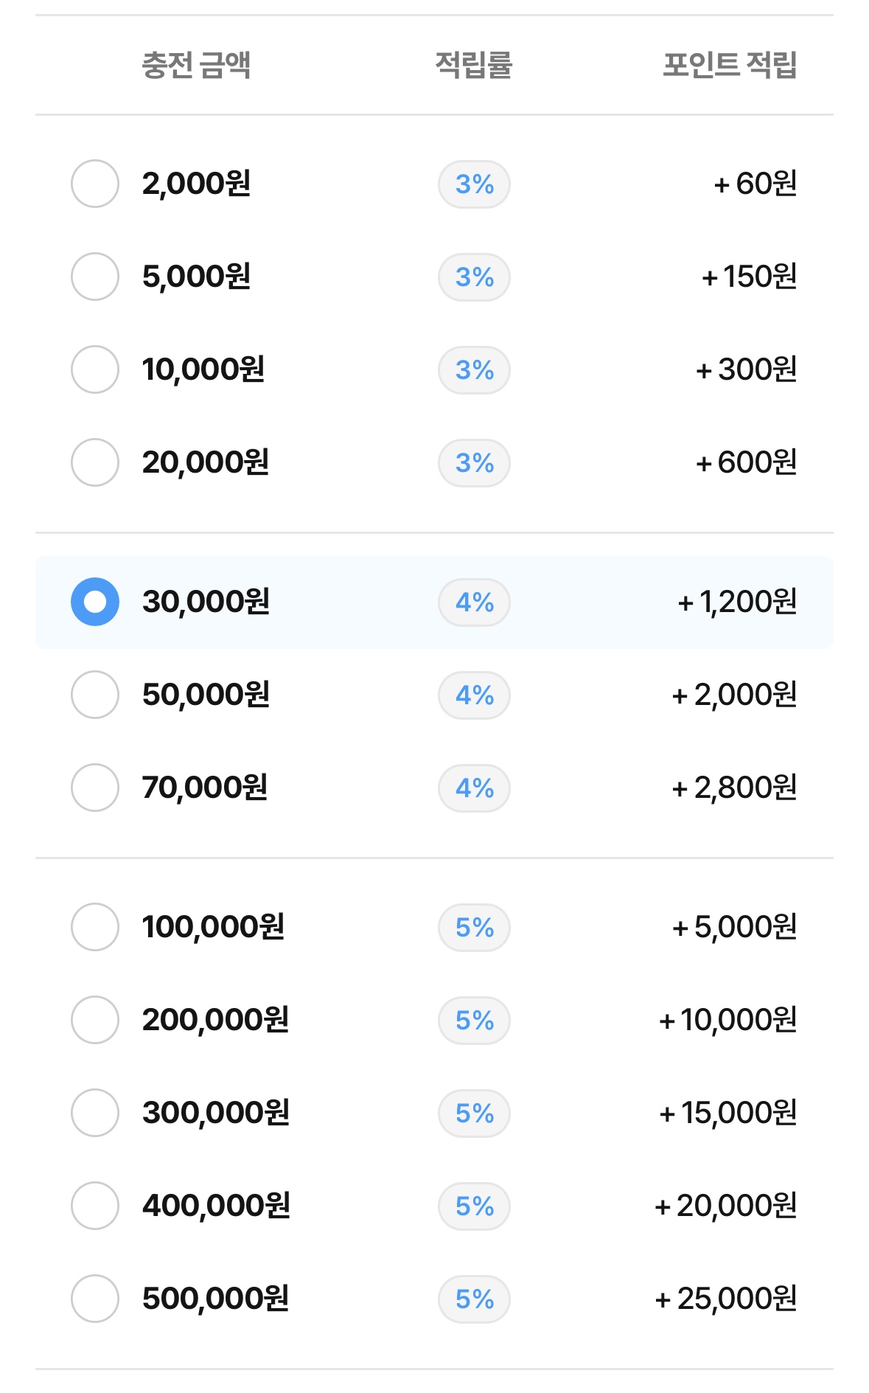Image resolution: width=869 pixels, height=1393 pixels.
Task: Click the selected 30,000원 radio button
Action: click(95, 602)
